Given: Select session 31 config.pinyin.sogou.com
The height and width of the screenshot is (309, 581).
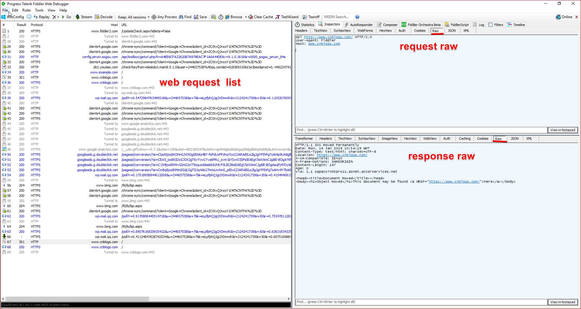Looking at the screenshot, I should pyautogui.click(x=146, y=57).
